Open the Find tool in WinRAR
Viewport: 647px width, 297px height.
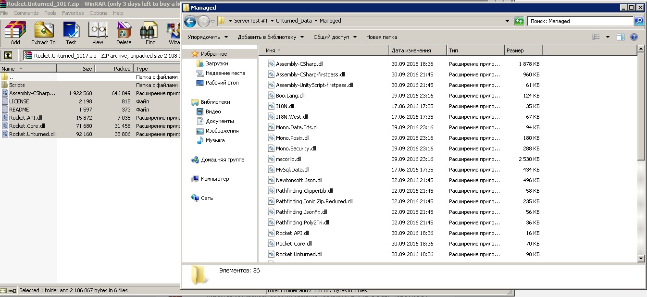point(150,33)
